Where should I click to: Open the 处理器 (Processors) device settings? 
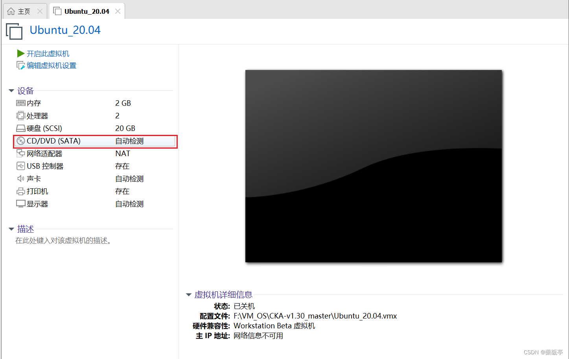tap(34, 115)
